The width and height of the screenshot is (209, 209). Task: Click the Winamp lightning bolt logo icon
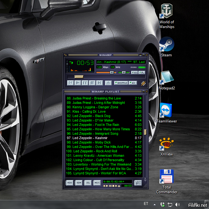143,83
